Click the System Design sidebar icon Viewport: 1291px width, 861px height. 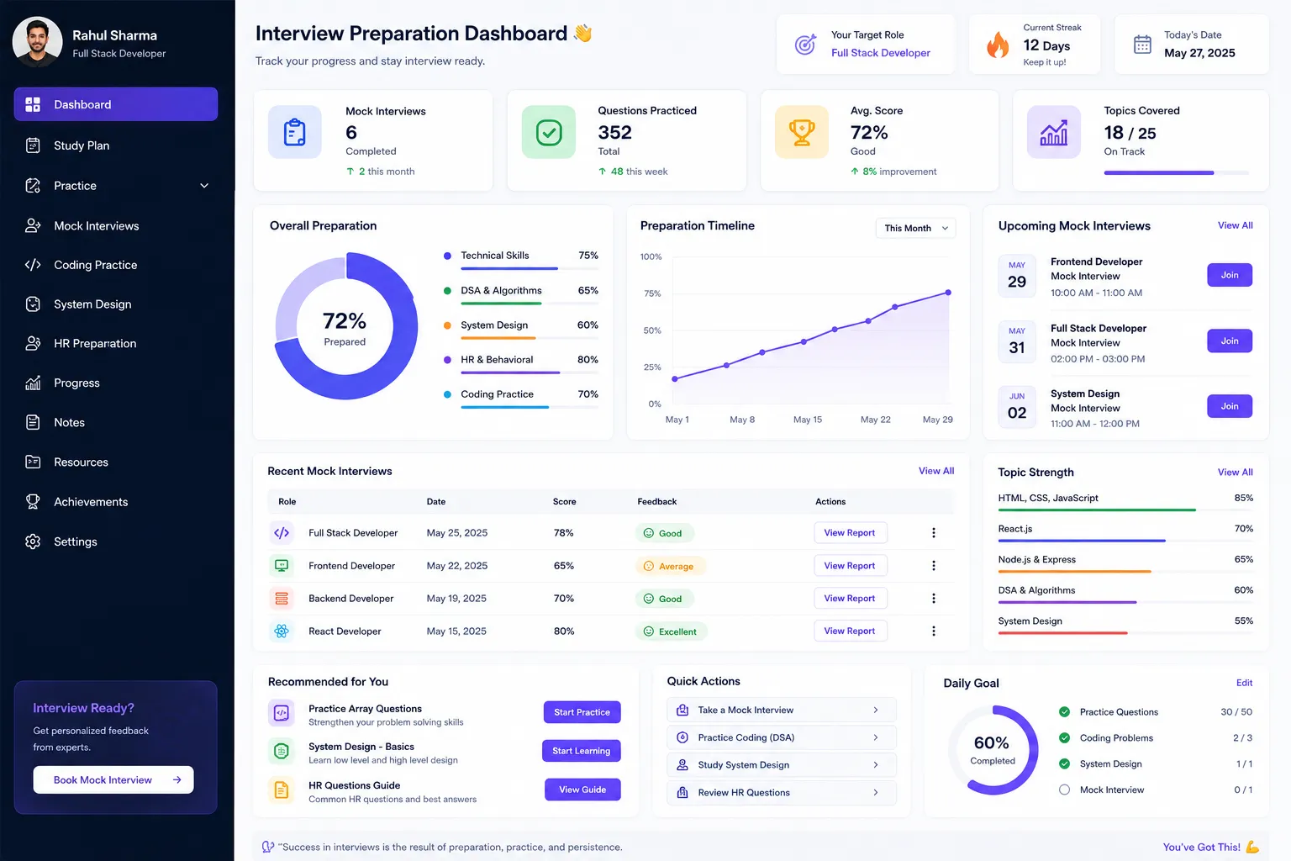[x=33, y=304]
